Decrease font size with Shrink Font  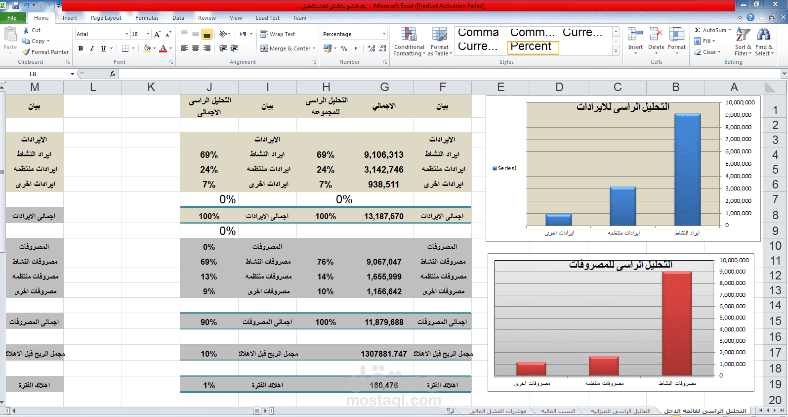[x=168, y=34]
